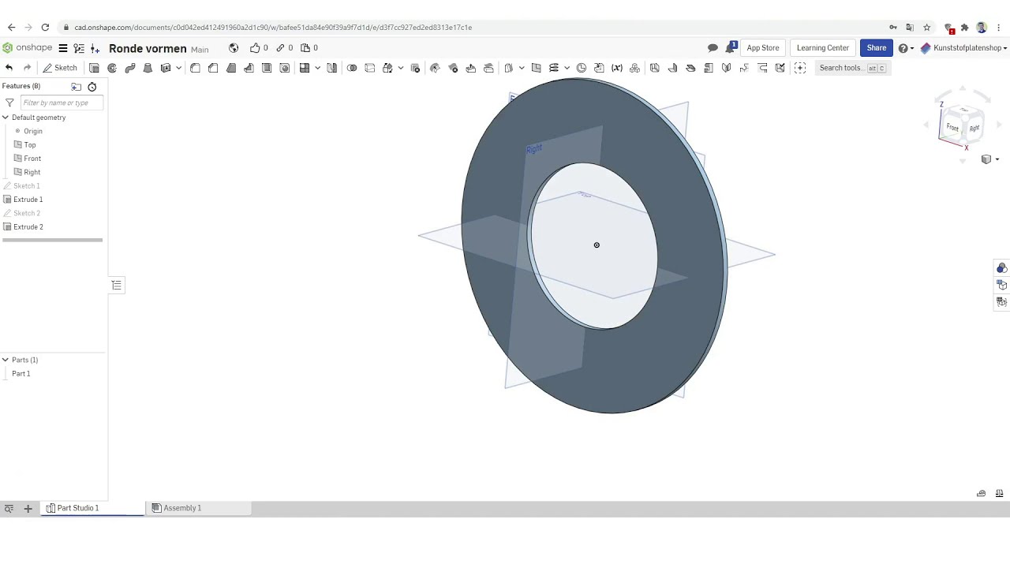Select the Front plane in the feature list

point(32,159)
